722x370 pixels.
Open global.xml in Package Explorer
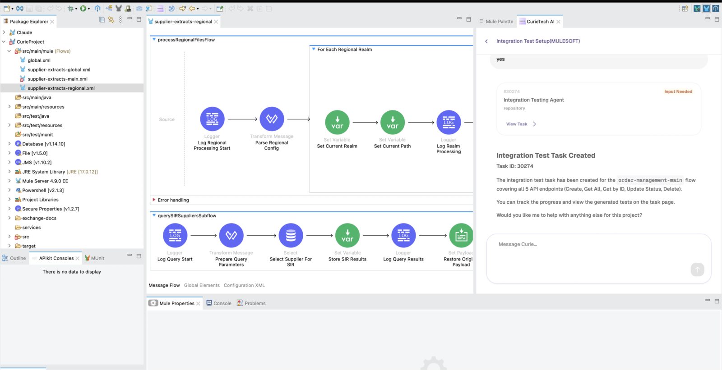pyautogui.click(x=39, y=60)
